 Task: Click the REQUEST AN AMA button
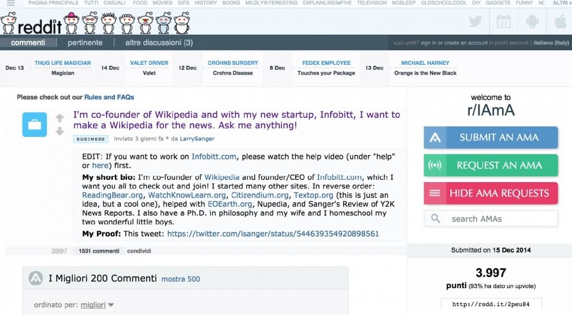click(x=491, y=165)
